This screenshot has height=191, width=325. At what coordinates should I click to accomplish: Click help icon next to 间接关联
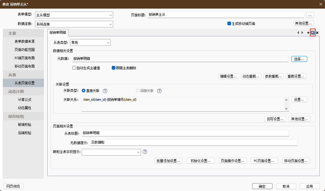click(159, 91)
